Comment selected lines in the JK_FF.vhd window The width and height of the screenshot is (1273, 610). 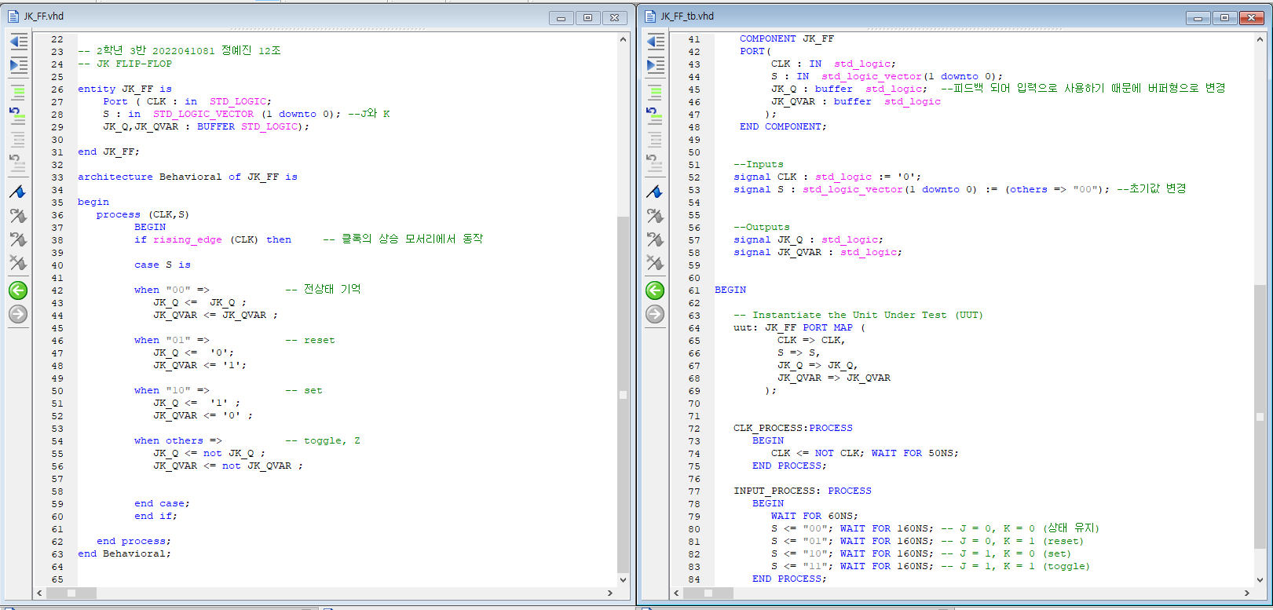pos(18,91)
